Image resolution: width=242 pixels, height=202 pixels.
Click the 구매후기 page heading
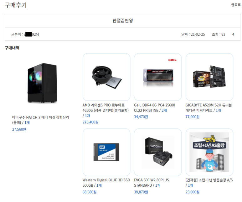click(16, 5)
